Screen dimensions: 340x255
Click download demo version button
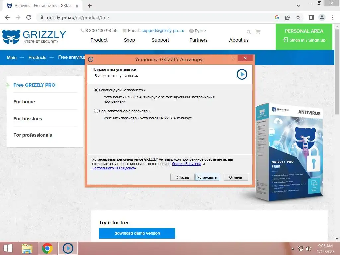tap(137, 233)
